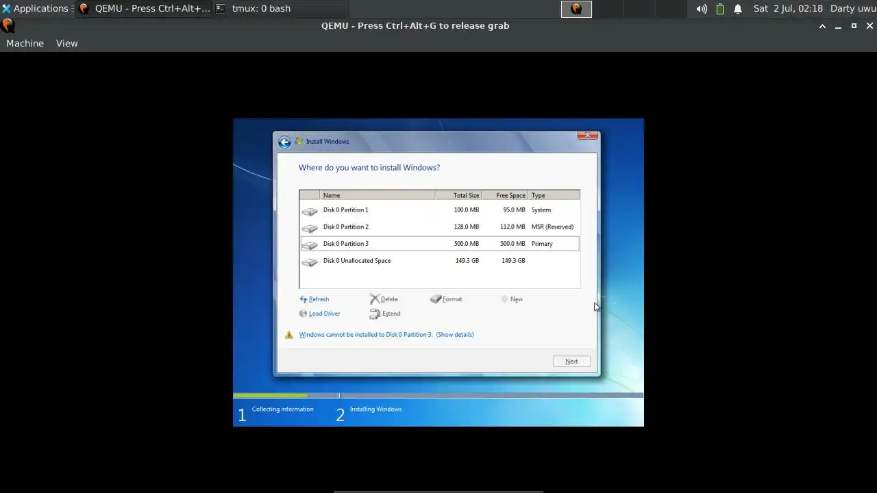The image size is (877, 493).
Task: Click the Type column header
Action: click(x=554, y=195)
